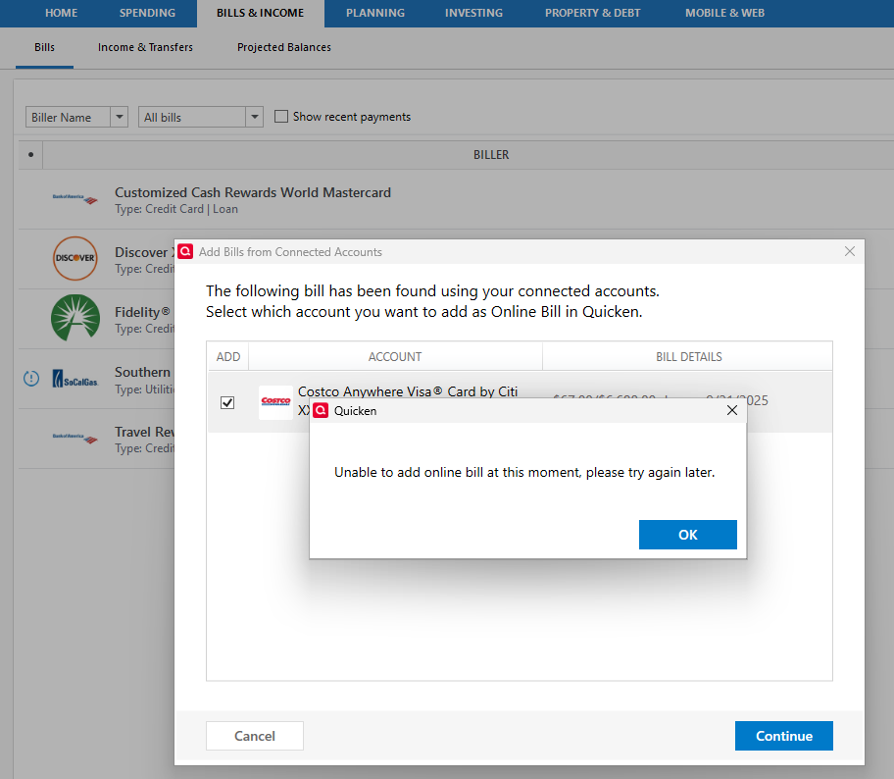Click 'Type: Credit Card | Loan' text
This screenshot has height=779, width=894.
[176, 209]
